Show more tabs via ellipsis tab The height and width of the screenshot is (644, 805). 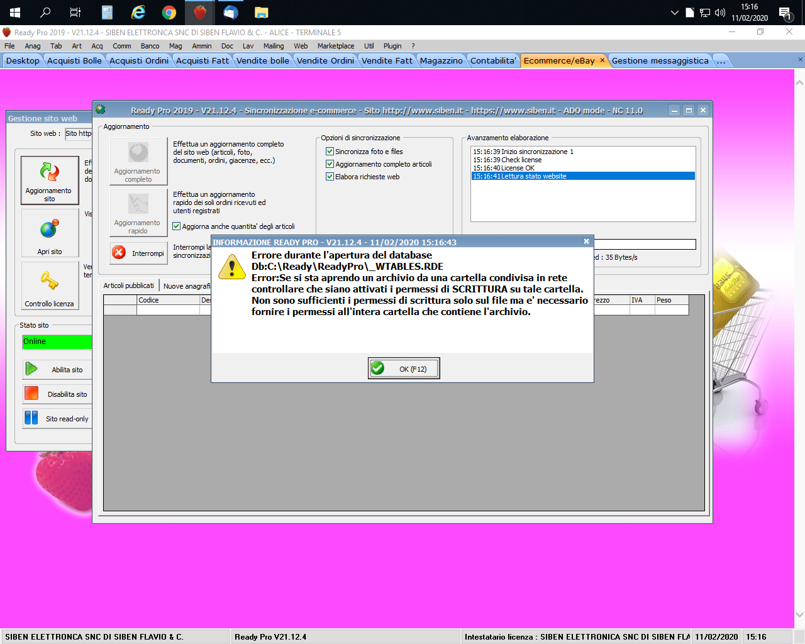point(721,60)
